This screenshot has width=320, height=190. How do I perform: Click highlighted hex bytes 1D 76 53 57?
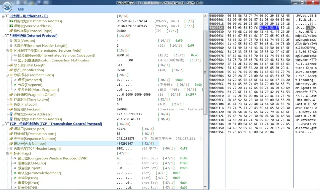coord(269,28)
